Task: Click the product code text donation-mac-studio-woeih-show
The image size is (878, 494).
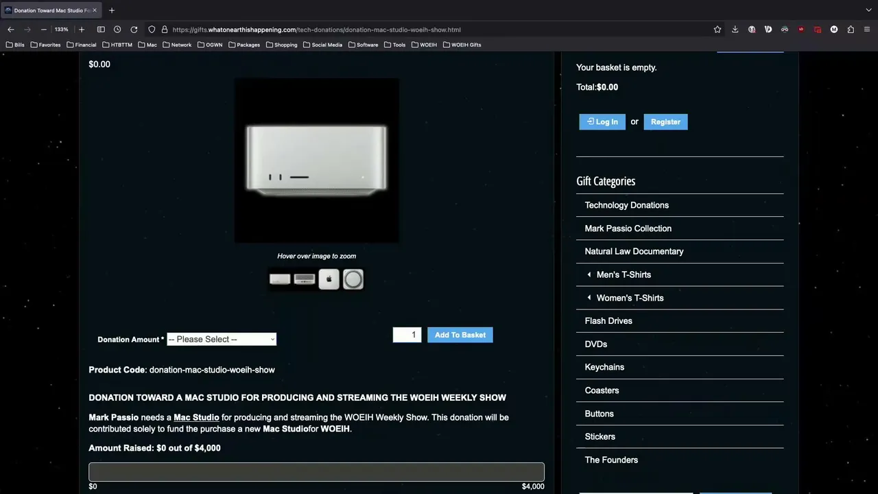Action: pyautogui.click(x=212, y=370)
